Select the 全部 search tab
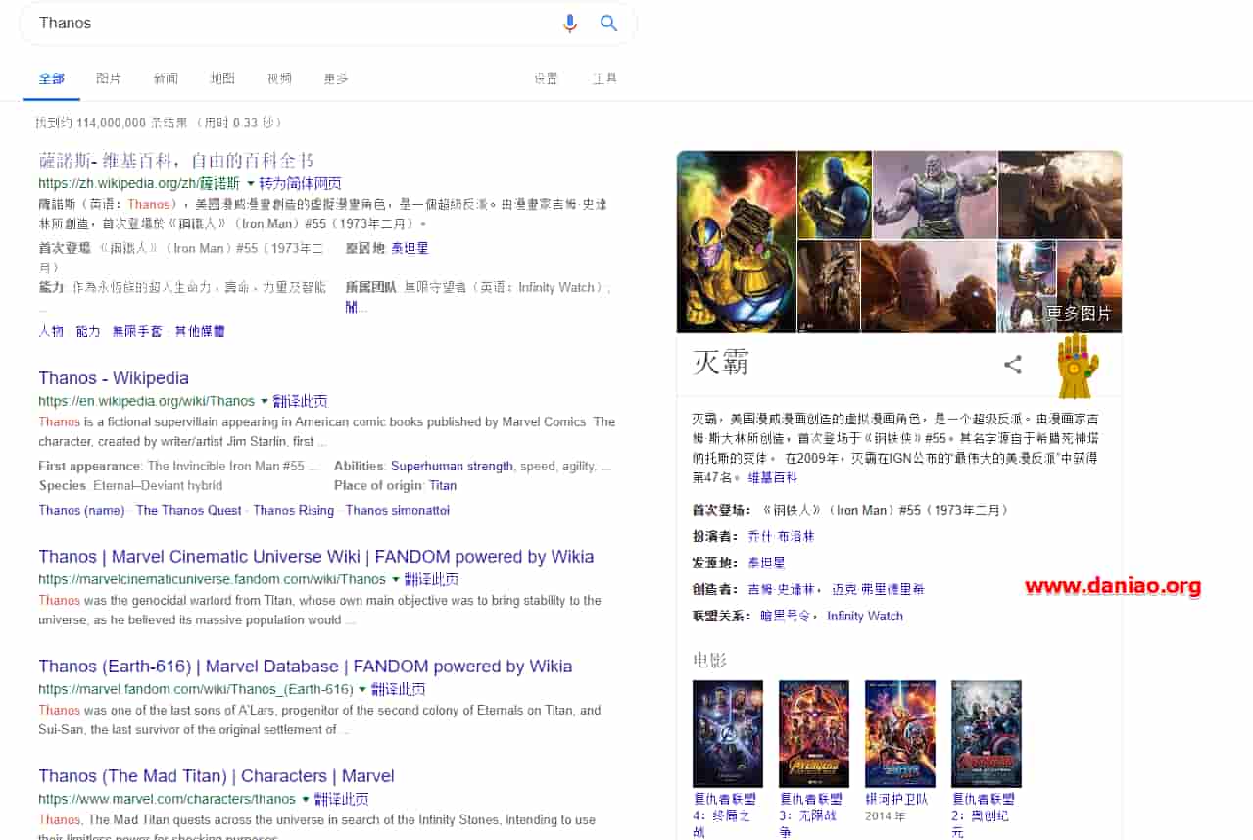1253x840 pixels. 52,78
